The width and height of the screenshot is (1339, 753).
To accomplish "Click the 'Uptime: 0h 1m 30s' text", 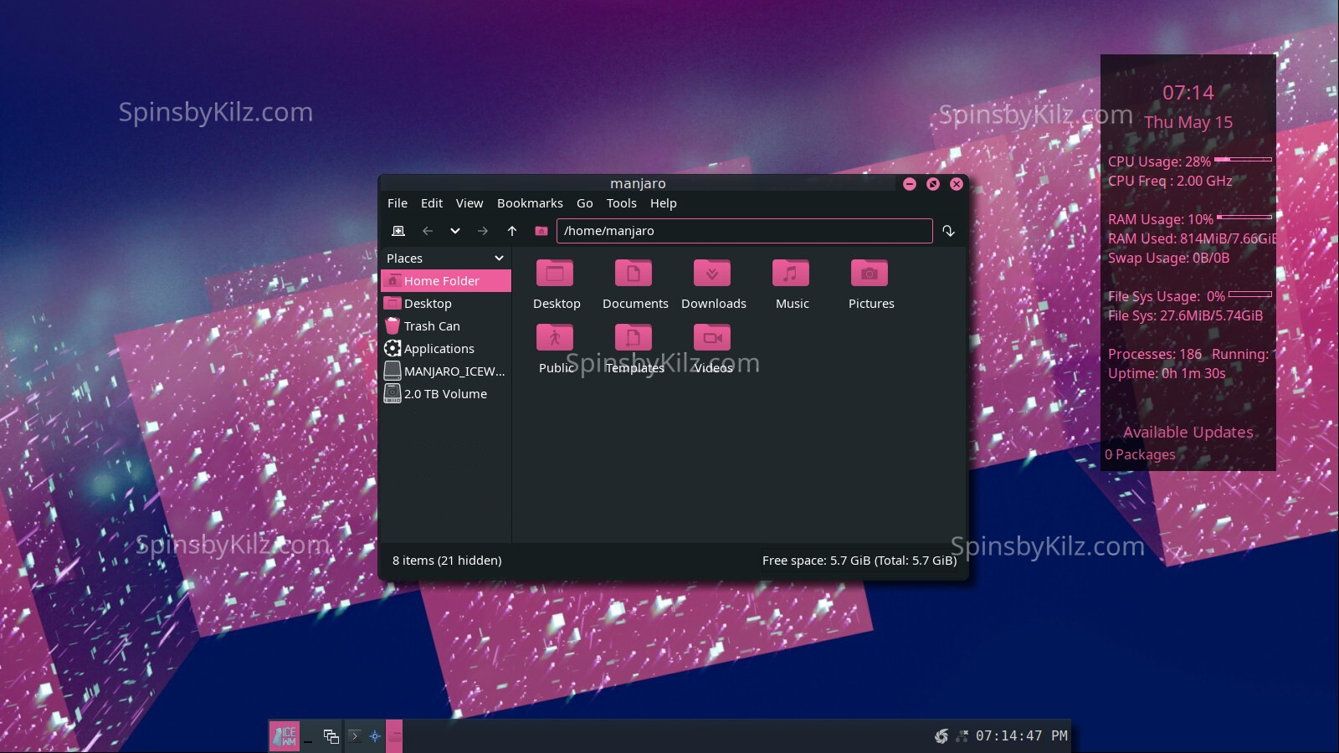I will pos(1167,373).
